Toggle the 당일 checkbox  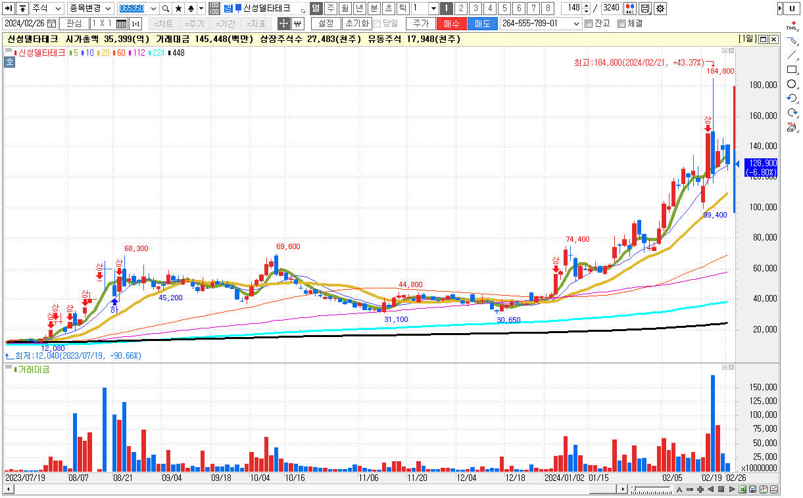(377, 24)
